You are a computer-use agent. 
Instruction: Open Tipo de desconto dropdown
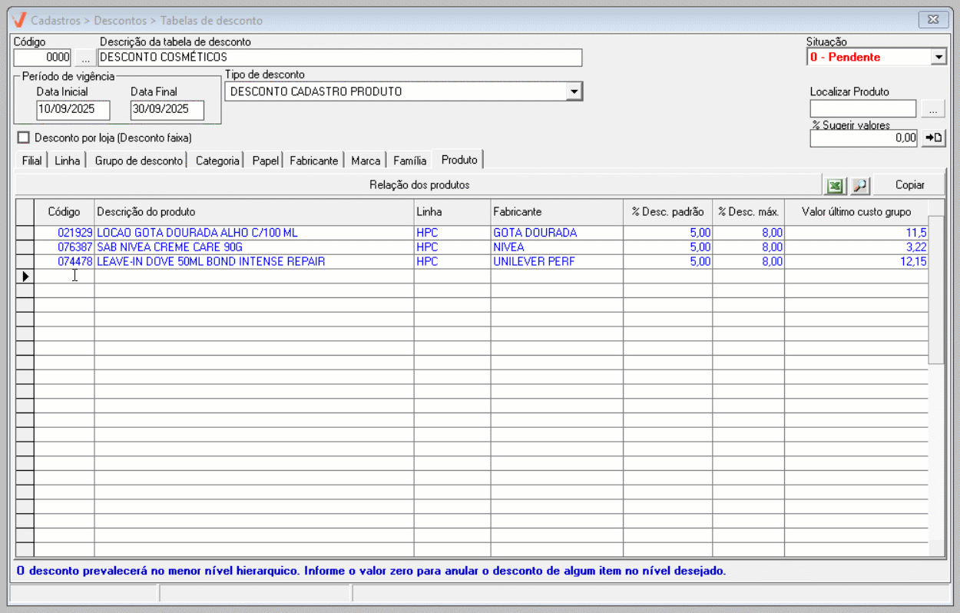(573, 92)
